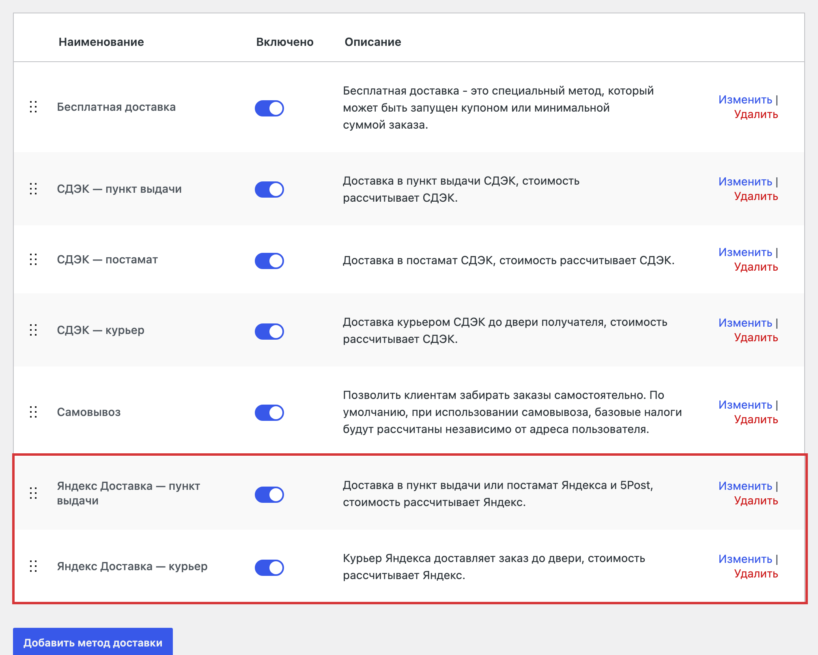Click description text starting Позволить клиентам забирать
Screen dimensions: 818x655
[512, 412]
